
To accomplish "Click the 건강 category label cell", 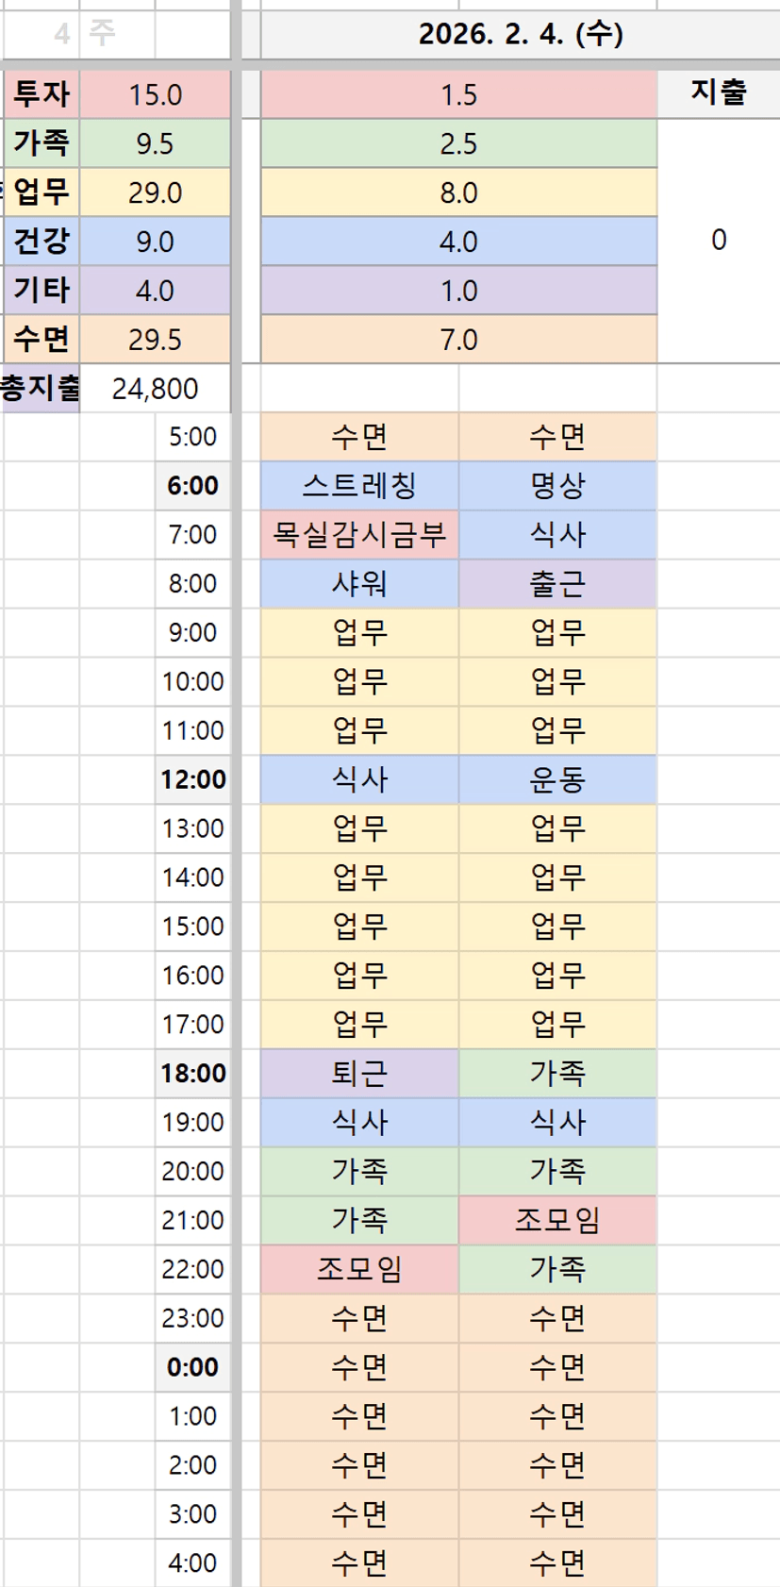I will point(41,242).
